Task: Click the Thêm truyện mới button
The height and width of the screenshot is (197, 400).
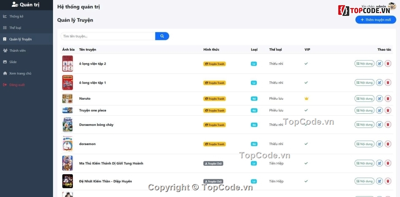Action: click(x=376, y=20)
